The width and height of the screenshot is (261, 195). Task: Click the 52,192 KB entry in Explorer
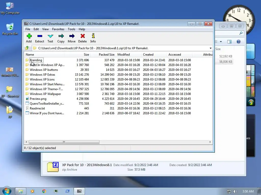coord(226,56)
